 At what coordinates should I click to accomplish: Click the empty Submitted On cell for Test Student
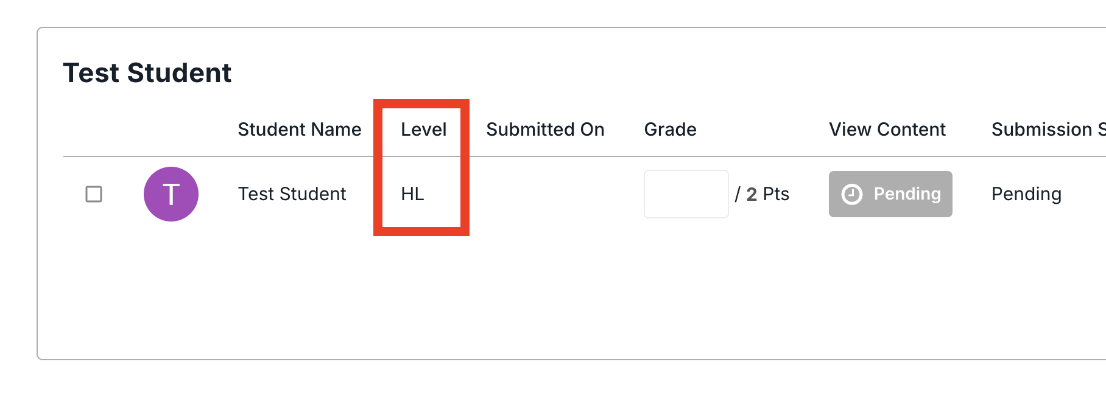(x=545, y=194)
